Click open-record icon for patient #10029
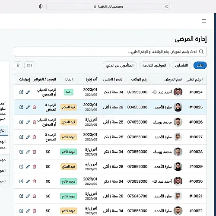Image resolution: width=216 pixels, height=216 pixels. (x=21, y=167)
